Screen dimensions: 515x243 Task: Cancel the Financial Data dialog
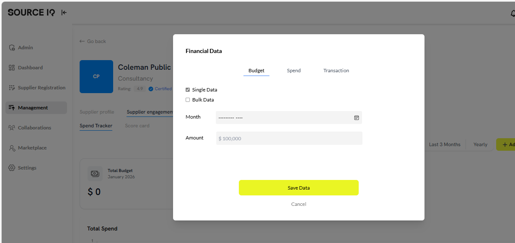298,204
